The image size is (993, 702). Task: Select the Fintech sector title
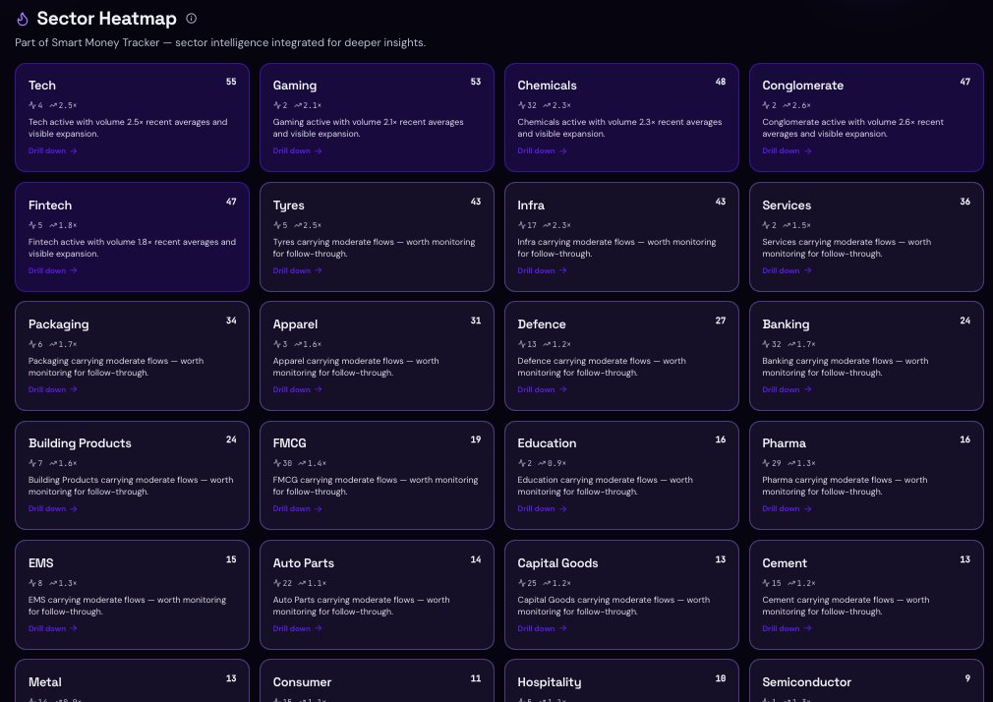50,205
